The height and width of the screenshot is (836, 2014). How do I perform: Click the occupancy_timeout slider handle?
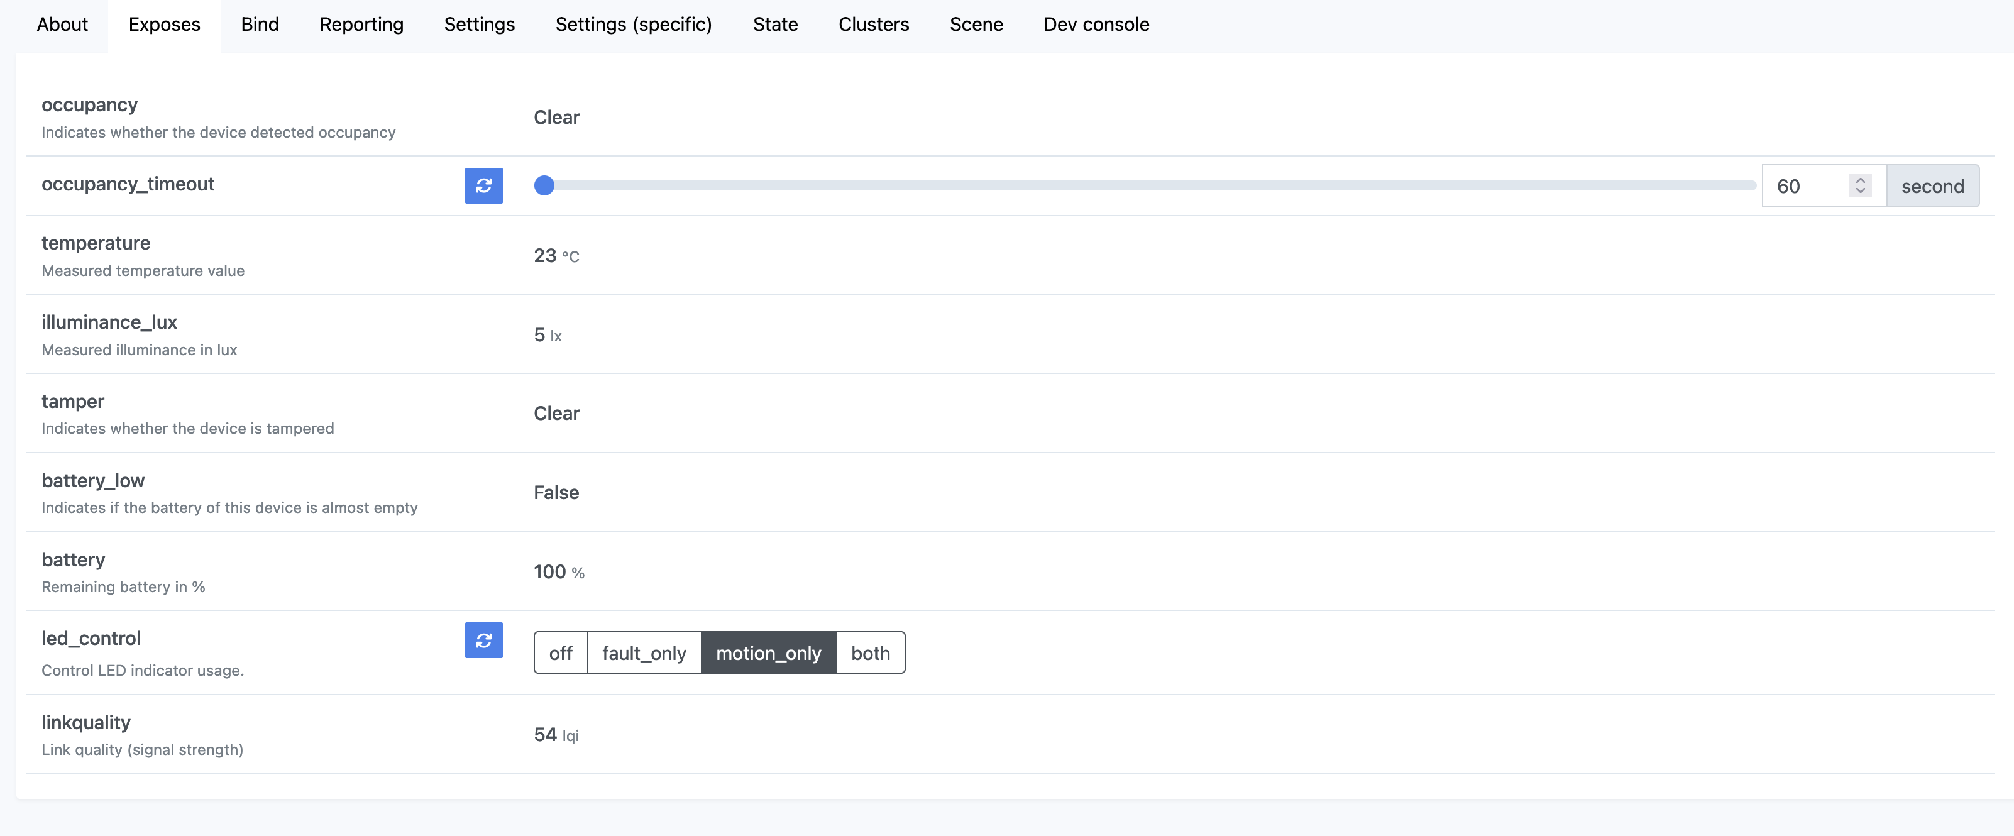(545, 186)
